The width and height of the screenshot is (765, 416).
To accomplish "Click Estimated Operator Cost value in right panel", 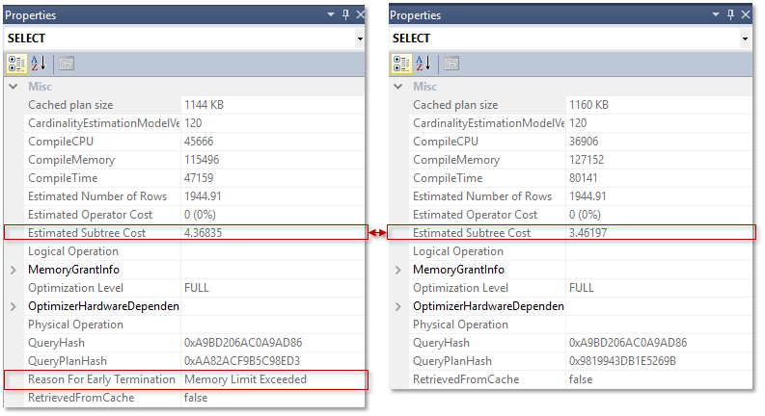I will (x=585, y=215).
